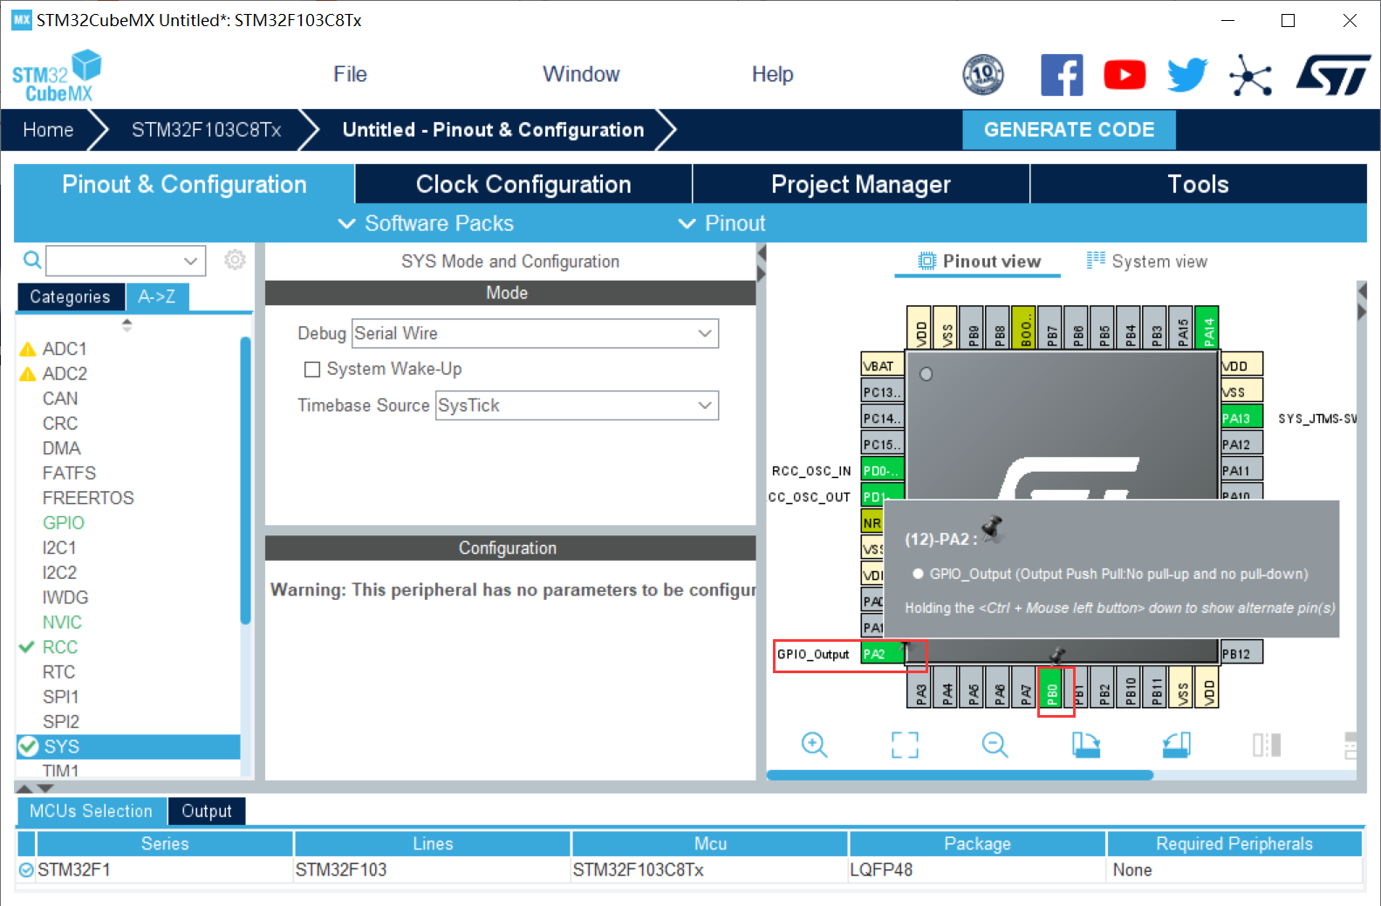Viewport: 1381px width, 906px height.
Task: Open the Help menu
Action: [x=772, y=74]
